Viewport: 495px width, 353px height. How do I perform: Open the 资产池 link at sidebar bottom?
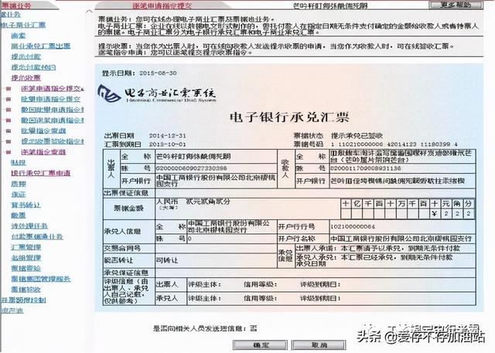tap(12, 311)
